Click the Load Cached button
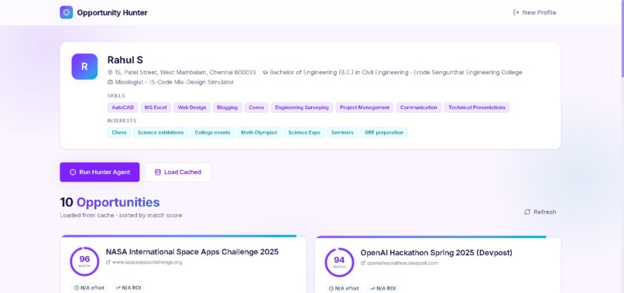Screen dimensions: 624x293 [178, 172]
